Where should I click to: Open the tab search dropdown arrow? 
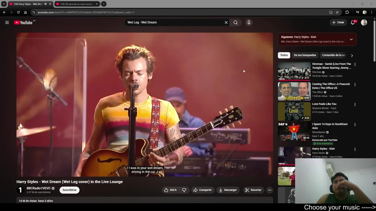(4, 4)
